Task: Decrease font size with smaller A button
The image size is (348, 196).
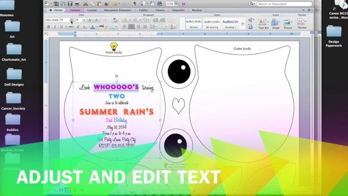Action: [97, 20]
